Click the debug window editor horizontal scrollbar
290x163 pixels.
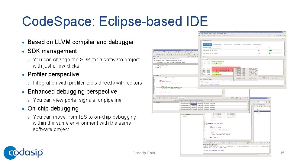[188, 96]
